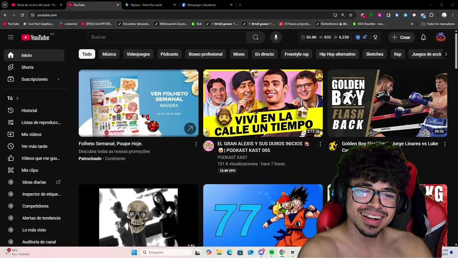The image size is (458, 258).
Task: Open options menu for Folheto Semanal ad
Action: [x=196, y=144]
